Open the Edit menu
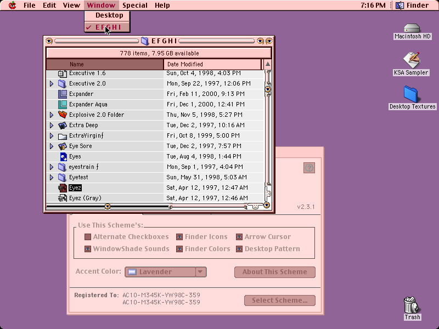This screenshot has height=329, width=439. pyautogui.click(x=49, y=5)
